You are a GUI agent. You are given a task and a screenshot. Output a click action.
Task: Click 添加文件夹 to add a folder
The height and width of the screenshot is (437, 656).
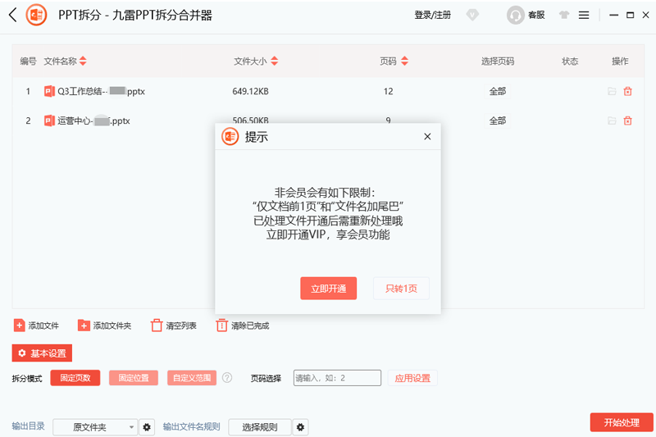105,325
